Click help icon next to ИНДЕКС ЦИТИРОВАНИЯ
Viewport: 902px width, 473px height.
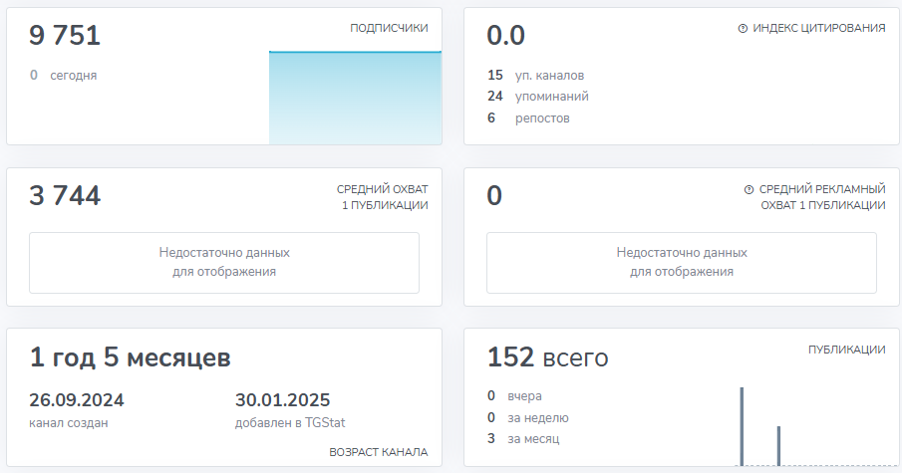click(x=743, y=28)
